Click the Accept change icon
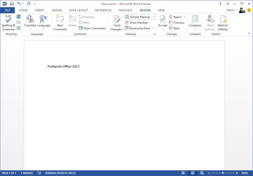Viewport: 253px width, 176px height. click(162, 19)
